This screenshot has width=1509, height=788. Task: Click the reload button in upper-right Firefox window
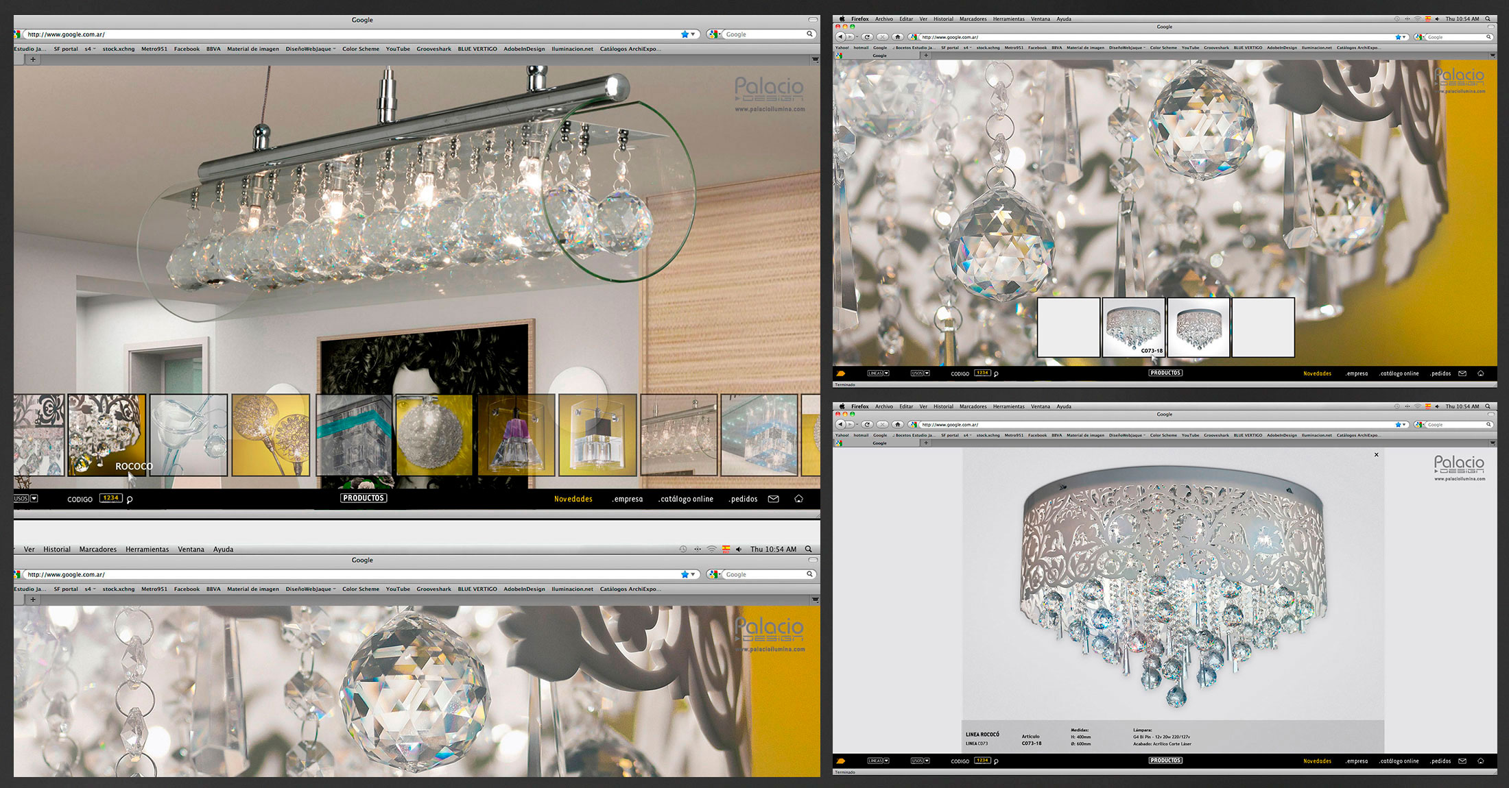[867, 37]
